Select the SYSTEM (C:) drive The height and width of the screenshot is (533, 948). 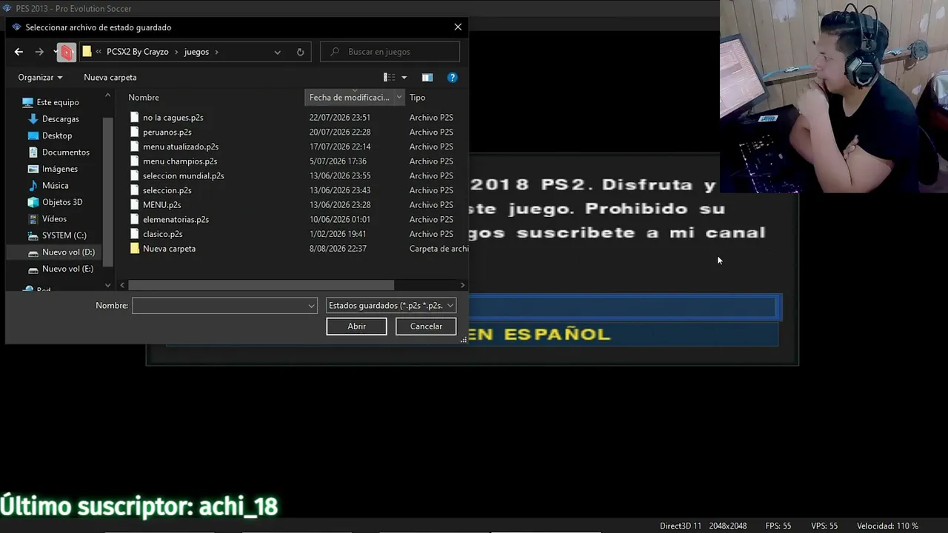pyautogui.click(x=64, y=235)
